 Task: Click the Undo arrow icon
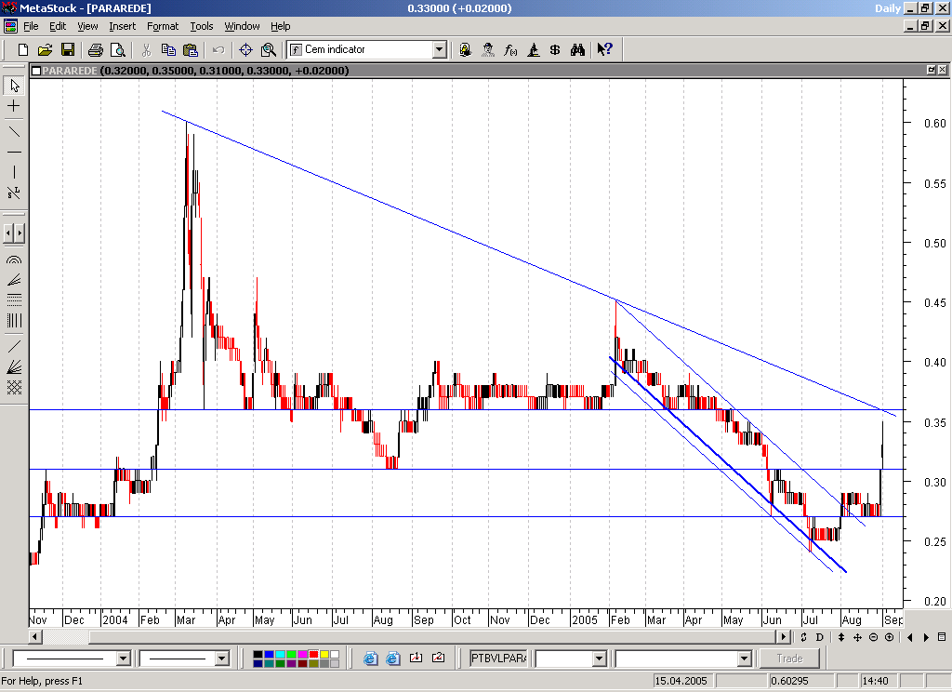[218, 50]
